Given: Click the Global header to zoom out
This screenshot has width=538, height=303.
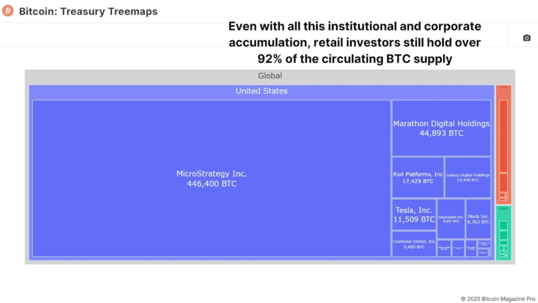Looking at the screenshot, I should click(x=270, y=75).
